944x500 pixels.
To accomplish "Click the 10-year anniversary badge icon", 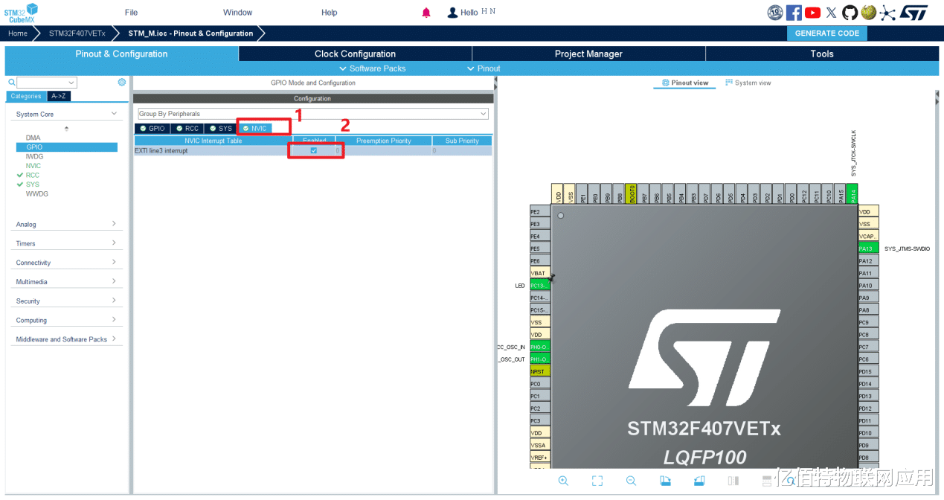I will [775, 13].
